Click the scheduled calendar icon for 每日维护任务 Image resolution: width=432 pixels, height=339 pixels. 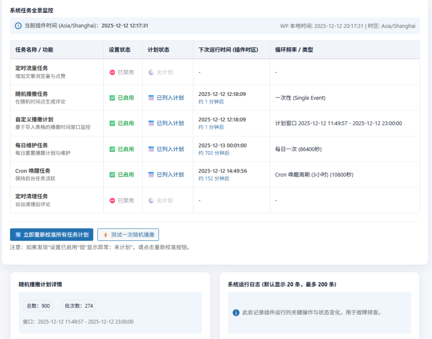click(151, 149)
